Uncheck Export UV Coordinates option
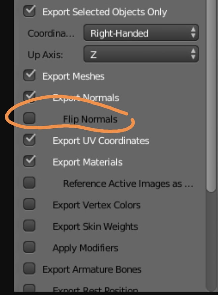This screenshot has width=218, height=295. point(29,140)
